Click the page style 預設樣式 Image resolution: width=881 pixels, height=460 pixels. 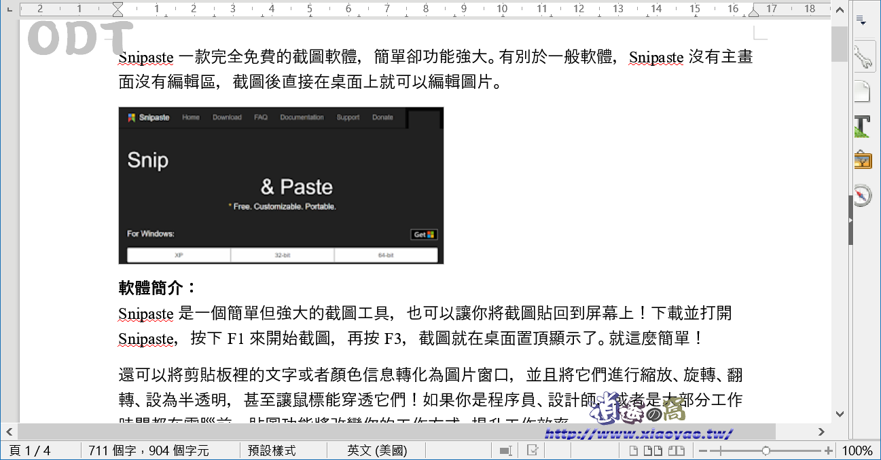(272, 451)
